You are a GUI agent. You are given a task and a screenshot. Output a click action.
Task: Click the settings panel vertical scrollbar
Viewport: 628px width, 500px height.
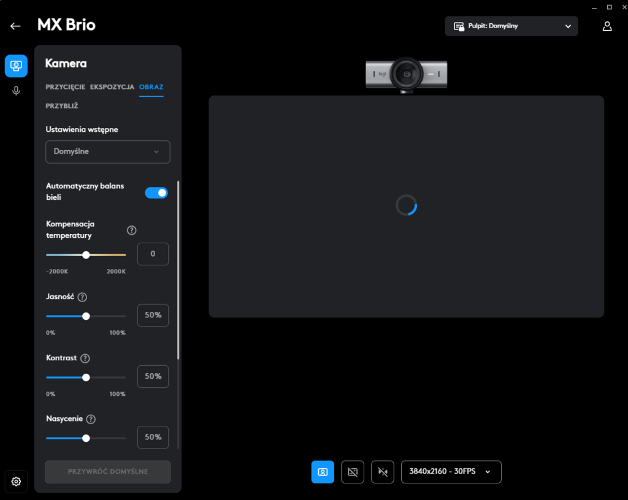pyautogui.click(x=178, y=270)
